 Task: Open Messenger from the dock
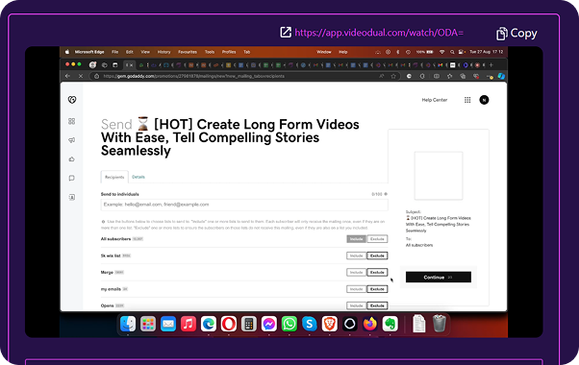coord(269,324)
